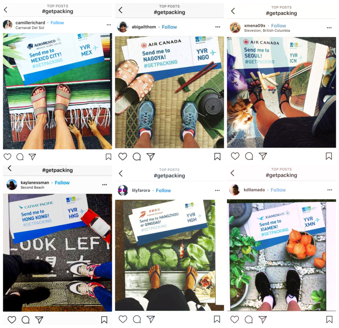Viewport: 339px width, 328px height.
Task: Open three-dot menu on lilyfarora's post
Action: (217, 190)
